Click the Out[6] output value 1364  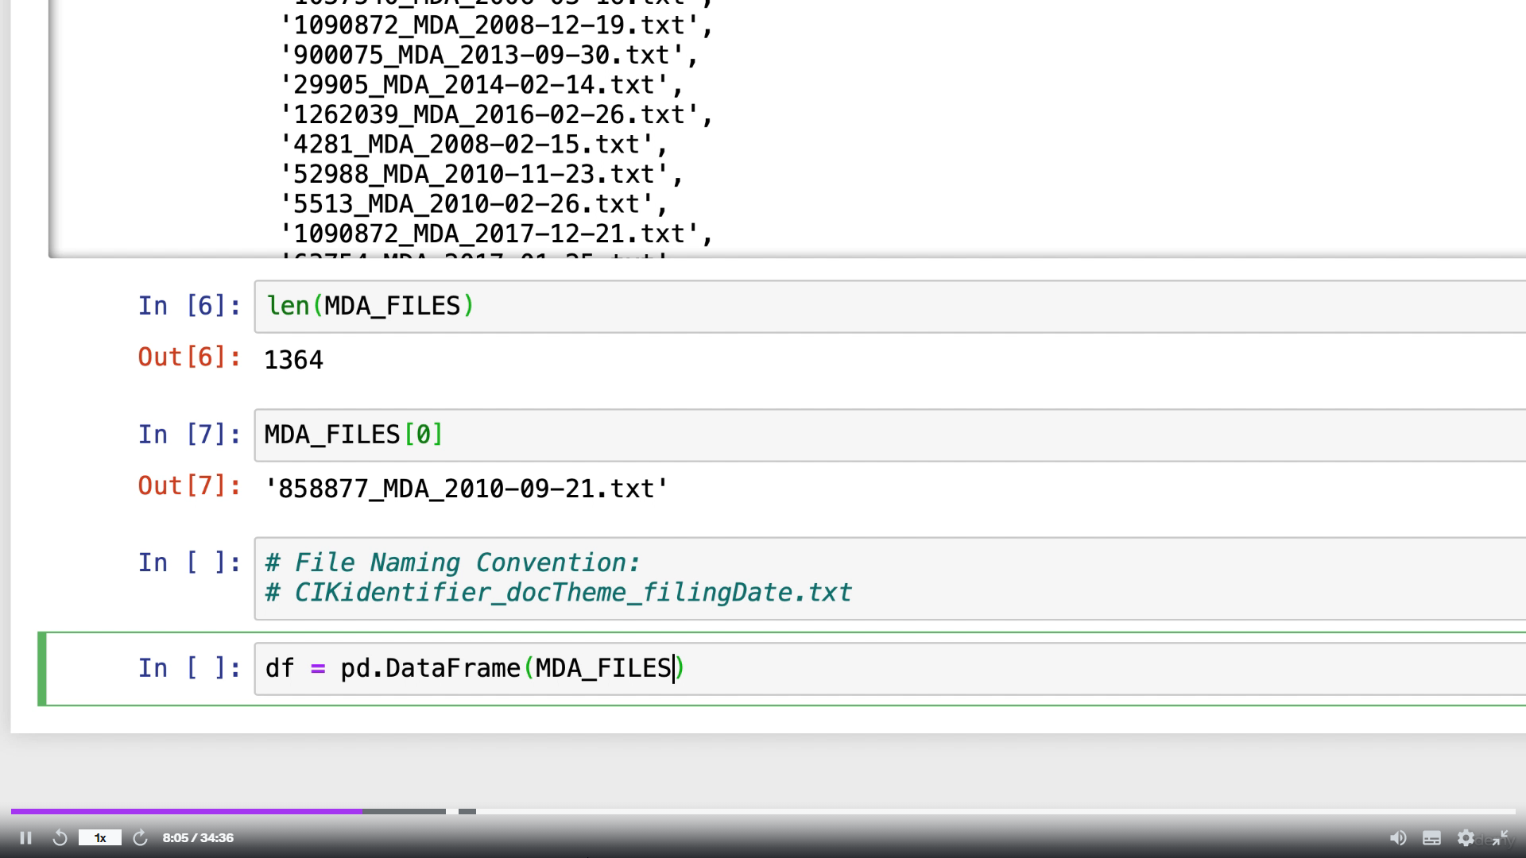[293, 360]
